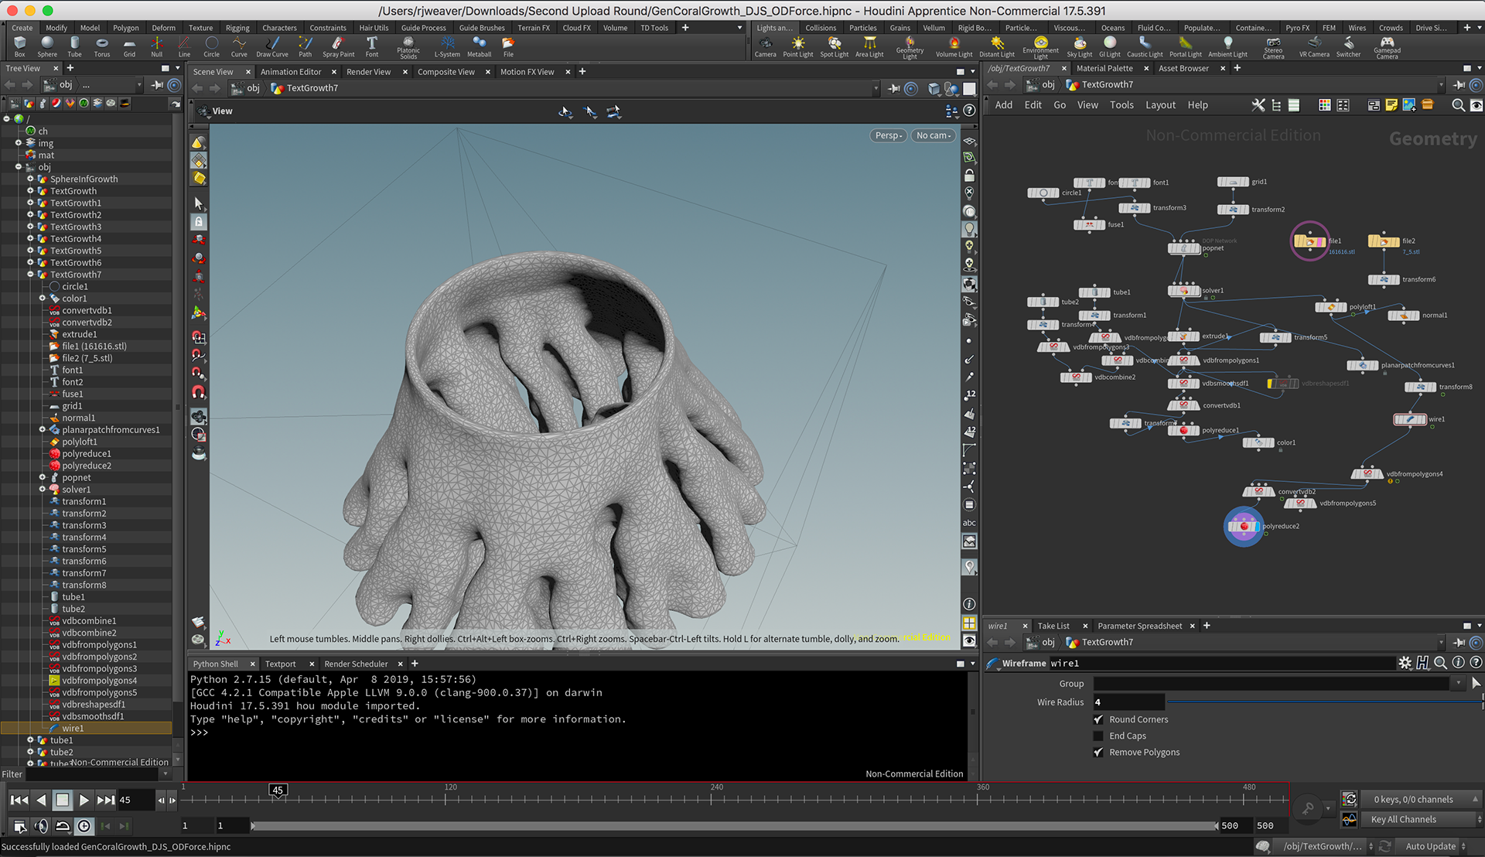The height and width of the screenshot is (857, 1485).
Task: Collapse the TextGrowth7 tree node
Action: tap(31, 275)
